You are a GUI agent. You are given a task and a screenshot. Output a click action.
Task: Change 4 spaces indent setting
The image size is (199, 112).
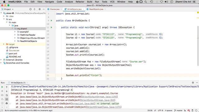(x=169, y=110)
